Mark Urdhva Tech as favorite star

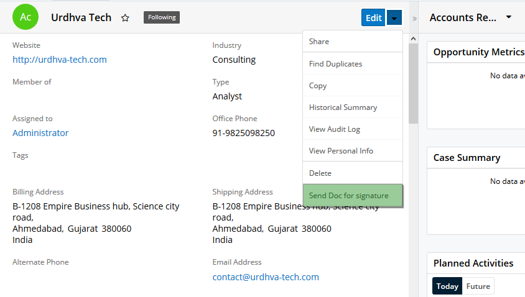125,18
